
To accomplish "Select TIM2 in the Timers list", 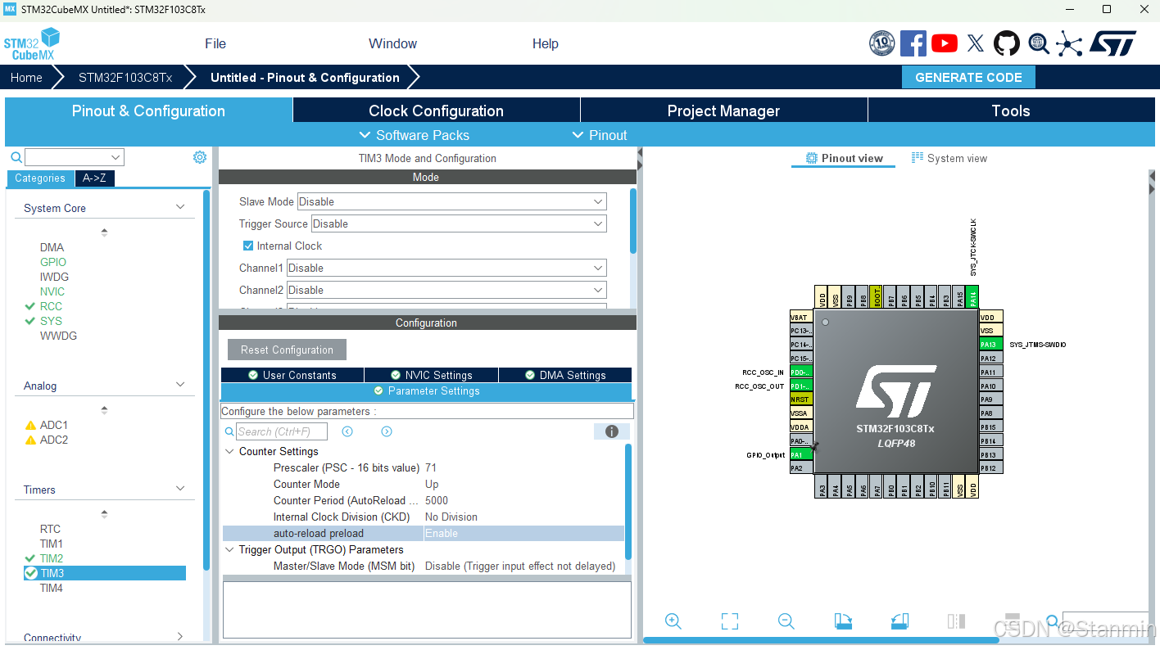I will [52, 558].
